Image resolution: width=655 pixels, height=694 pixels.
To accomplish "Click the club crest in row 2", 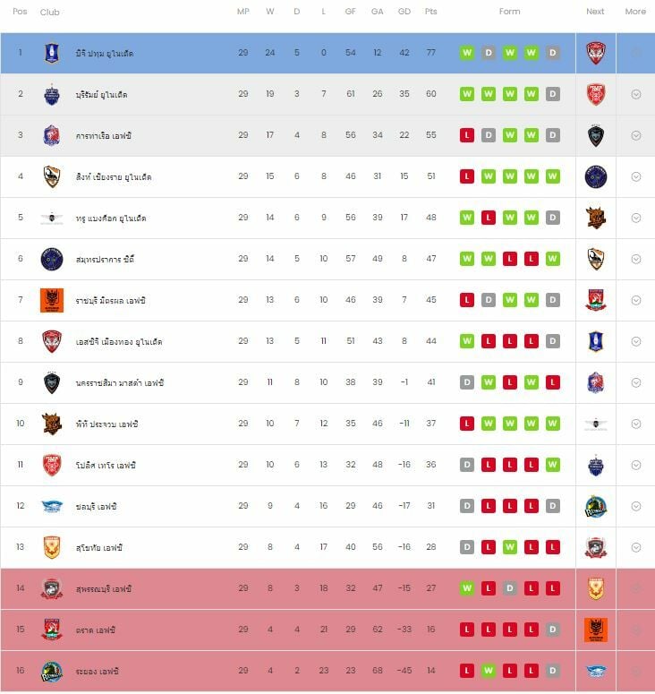I will coord(52,94).
